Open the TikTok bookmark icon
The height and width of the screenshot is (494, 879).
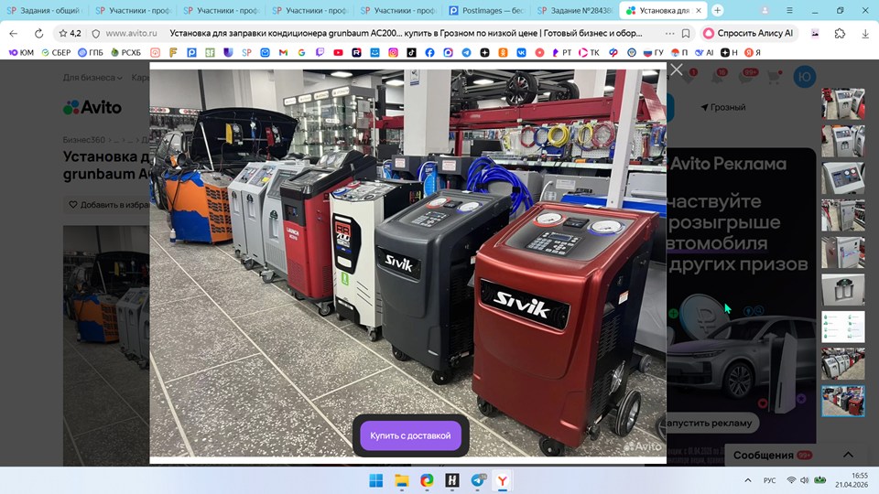pyautogui.click(x=411, y=53)
